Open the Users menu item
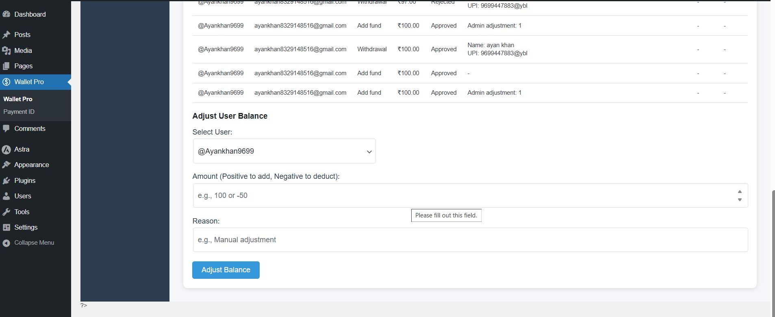The height and width of the screenshot is (317, 775). (23, 196)
